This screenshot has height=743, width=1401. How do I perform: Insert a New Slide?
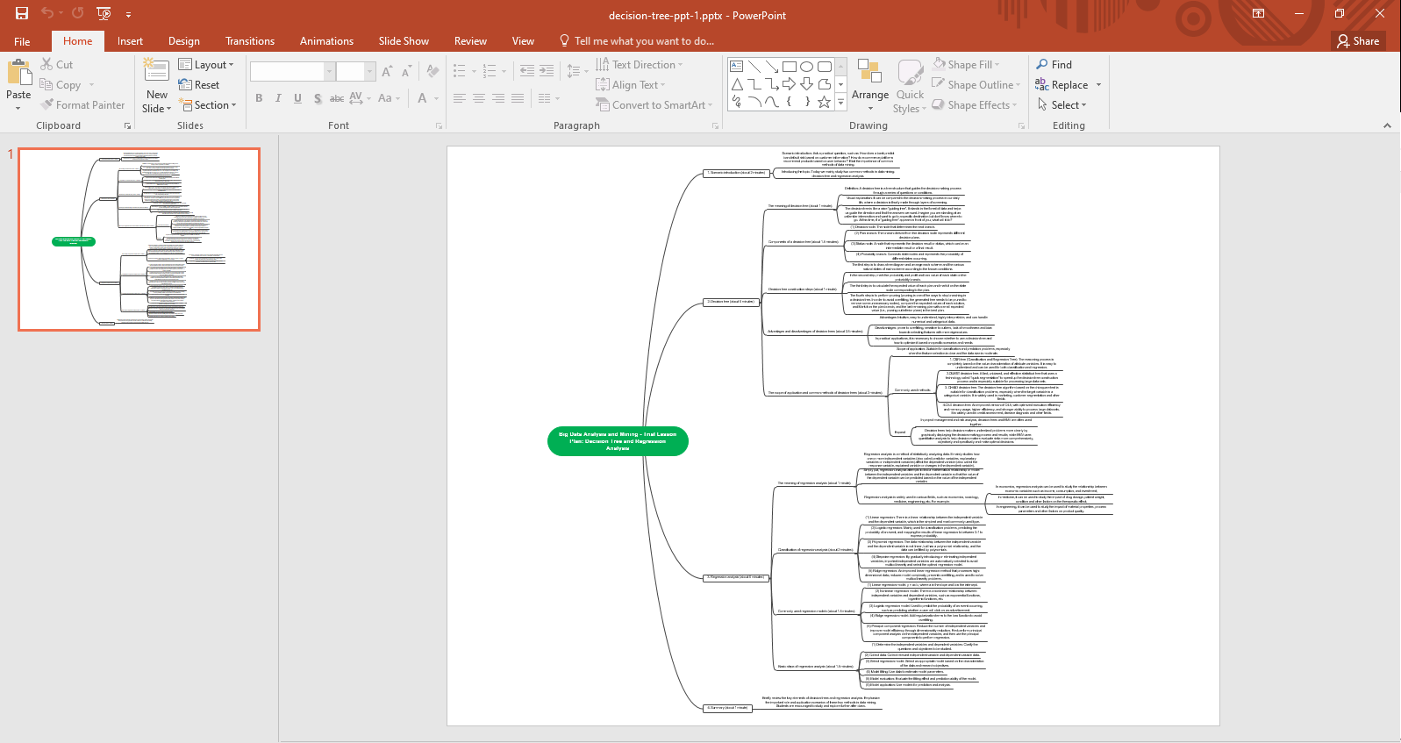point(157,85)
